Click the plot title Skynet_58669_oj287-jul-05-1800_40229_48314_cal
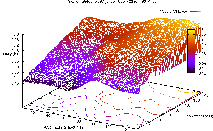The image size is (213, 131). [112, 2]
